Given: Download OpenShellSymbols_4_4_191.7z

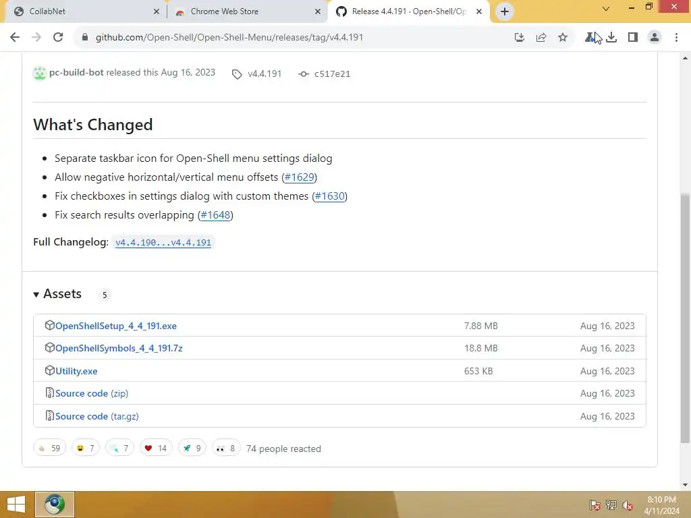Looking at the screenshot, I should [119, 348].
